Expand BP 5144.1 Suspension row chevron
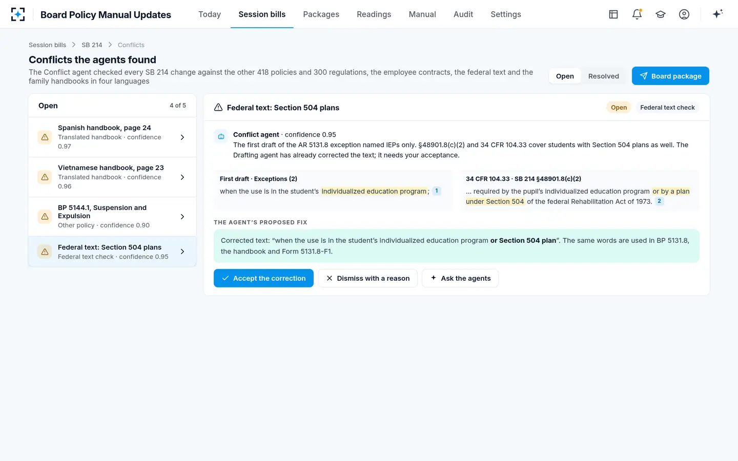 (x=182, y=217)
